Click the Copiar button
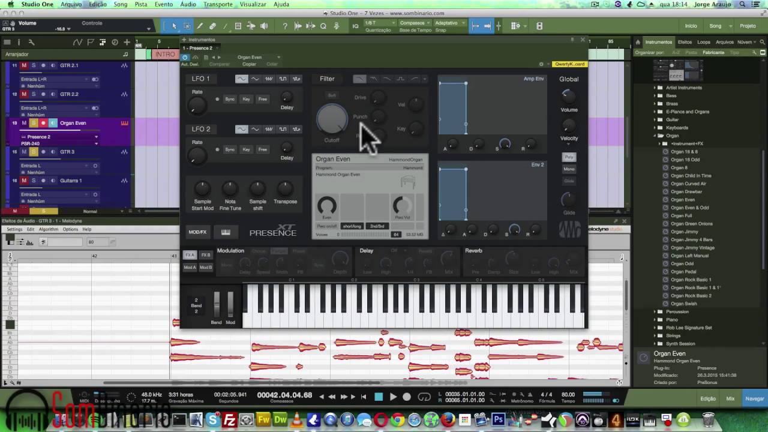The height and width of the screenshot is (432, 768). tap(249, 64)
